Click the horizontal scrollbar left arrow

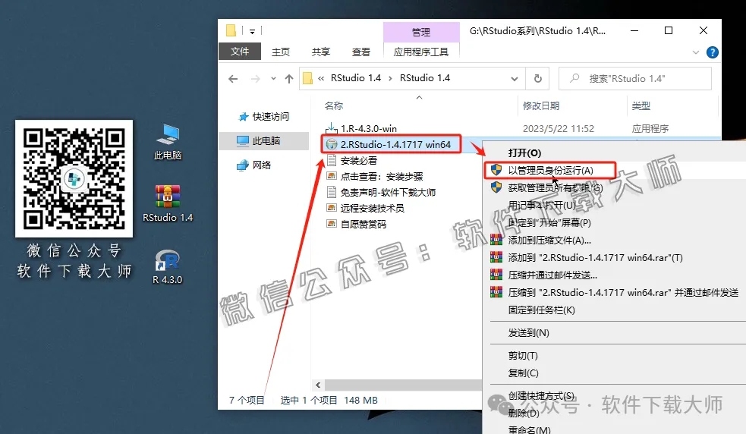coord(318,385)
